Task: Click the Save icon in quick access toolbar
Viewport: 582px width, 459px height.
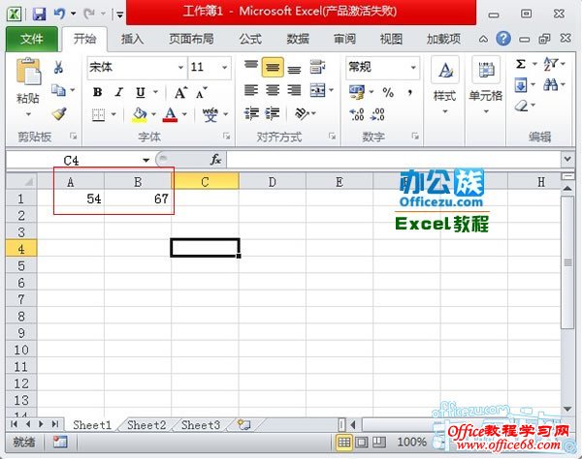Action: point(39,15)
